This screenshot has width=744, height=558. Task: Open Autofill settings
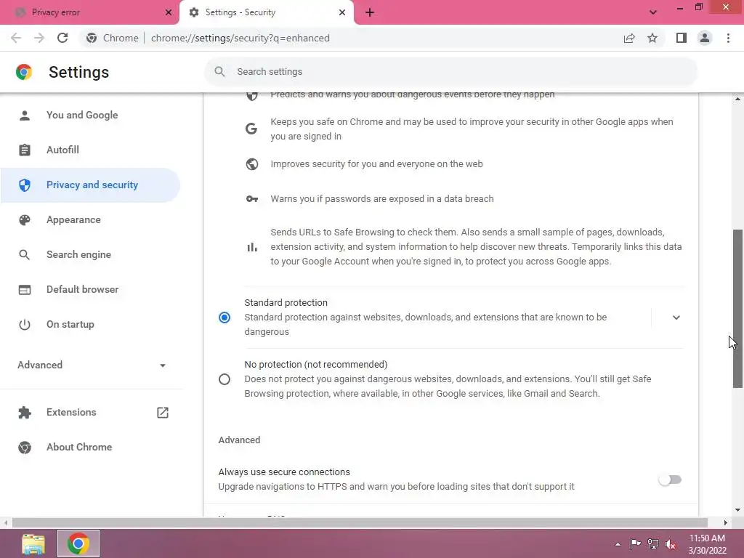[x=90, y=150]
